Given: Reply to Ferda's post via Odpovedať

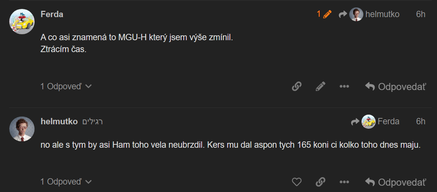Looking at the screenshot, I should click(395, 87).
